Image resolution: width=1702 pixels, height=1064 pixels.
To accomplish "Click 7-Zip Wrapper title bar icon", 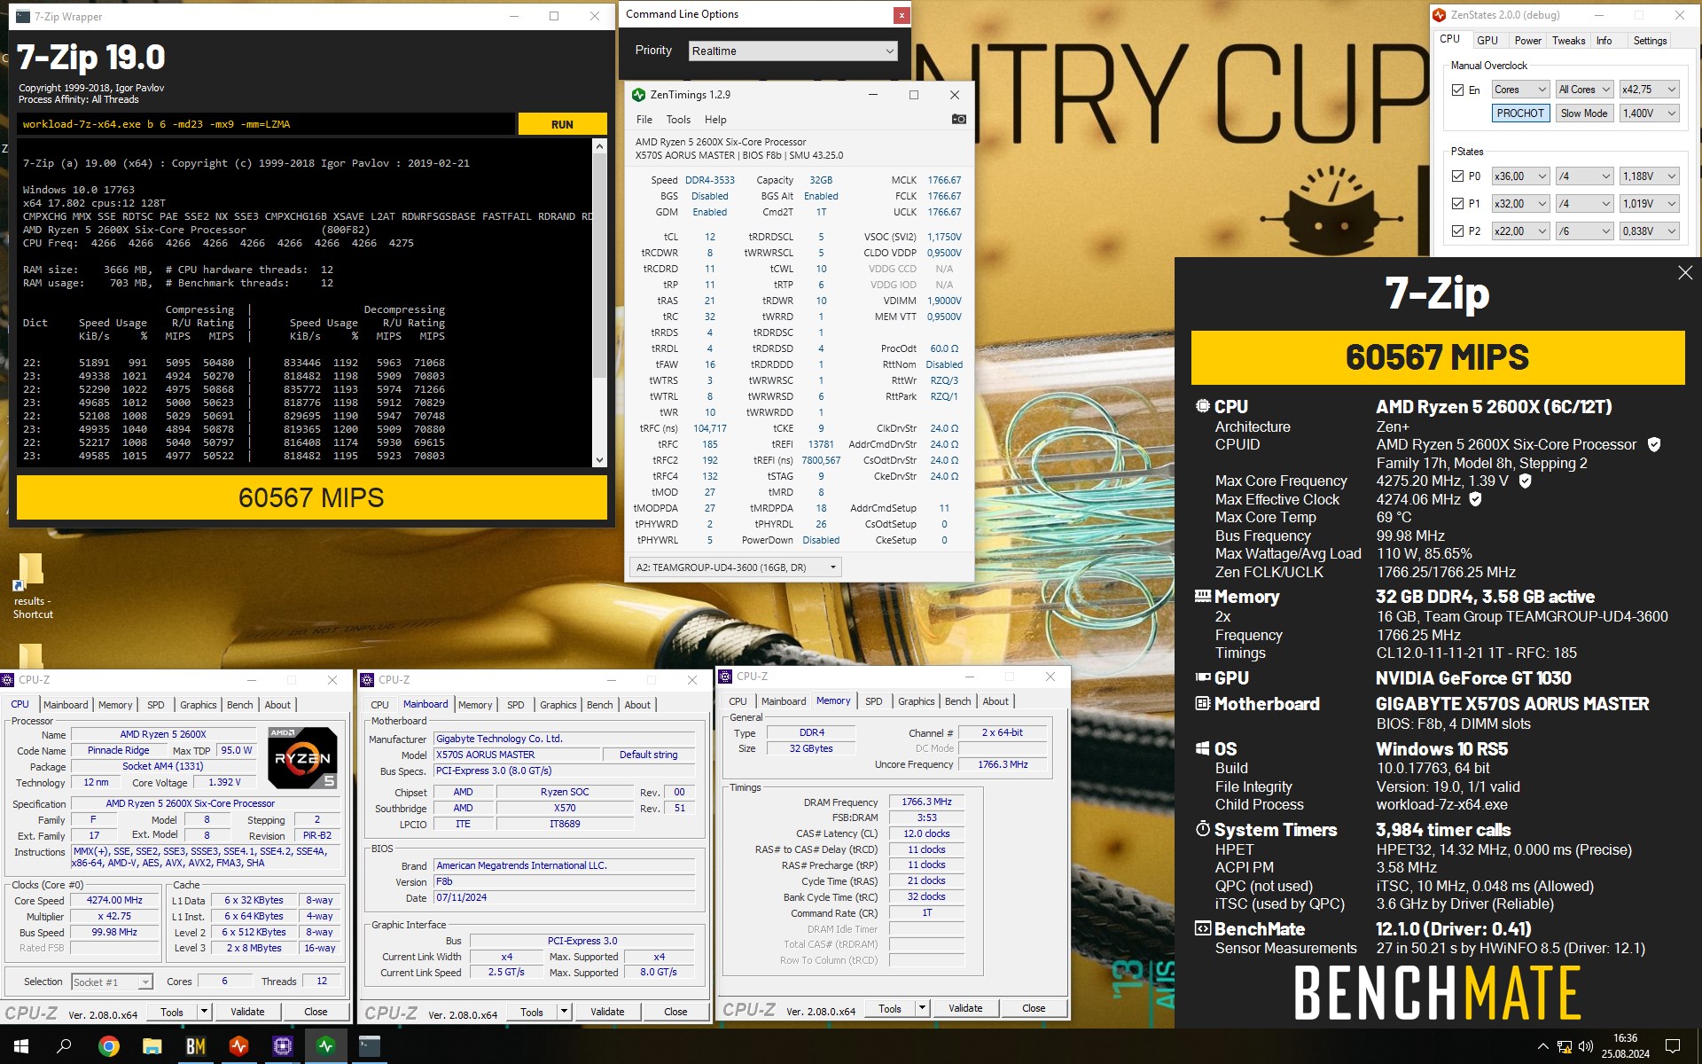I will click(x=23, y=16).
